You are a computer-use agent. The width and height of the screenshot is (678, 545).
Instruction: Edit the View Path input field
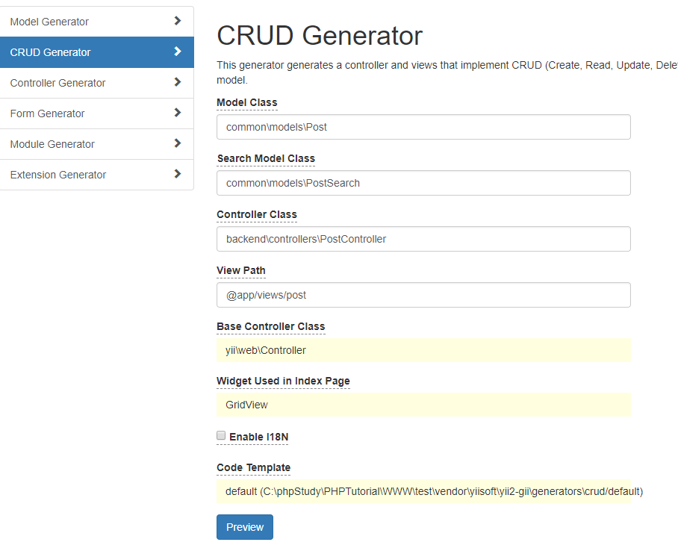tap(423, 295)
